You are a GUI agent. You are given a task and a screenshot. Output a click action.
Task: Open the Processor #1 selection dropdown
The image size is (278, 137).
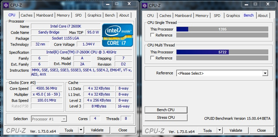click(49, 119)
